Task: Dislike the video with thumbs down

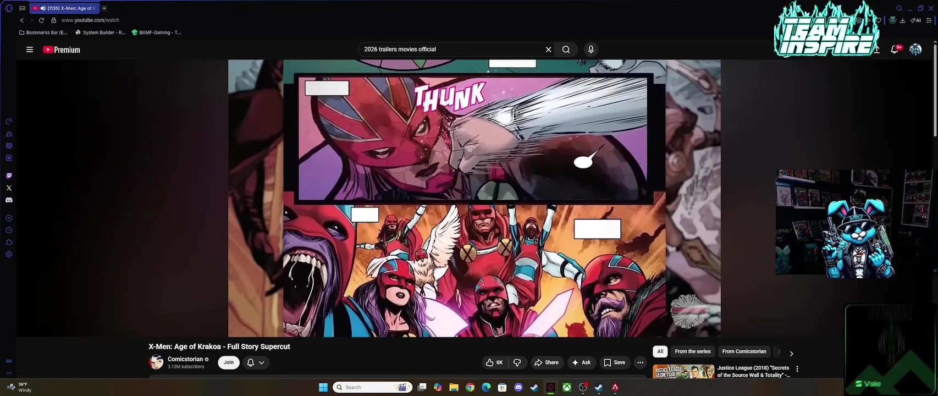Action: 517,362
